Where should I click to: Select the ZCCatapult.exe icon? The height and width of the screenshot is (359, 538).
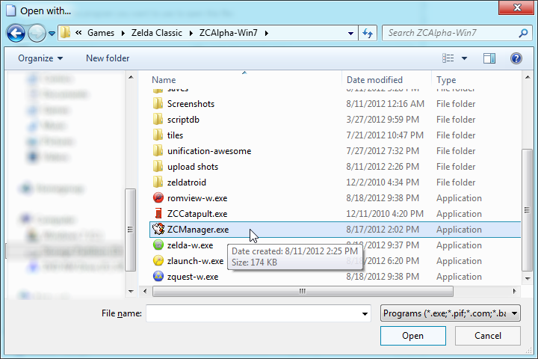pyautogui.click(x=158, y=213)
